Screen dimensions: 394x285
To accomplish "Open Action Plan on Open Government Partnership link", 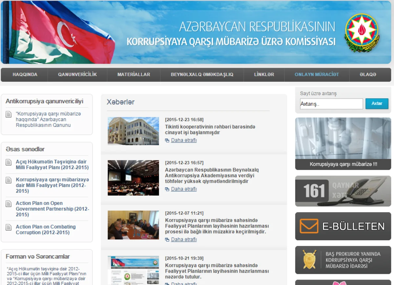I will coord(52,209).
